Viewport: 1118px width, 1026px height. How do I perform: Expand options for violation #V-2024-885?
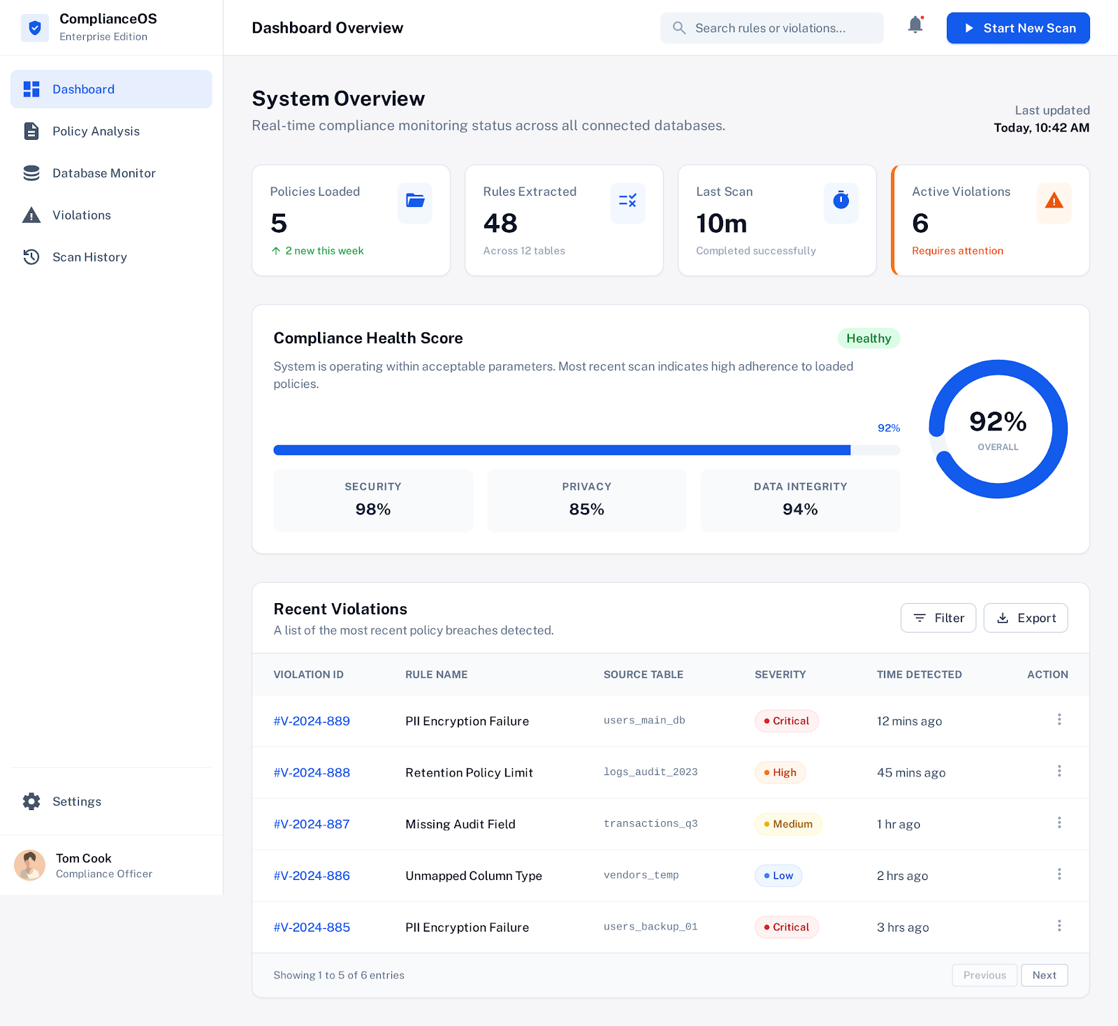1059,926
